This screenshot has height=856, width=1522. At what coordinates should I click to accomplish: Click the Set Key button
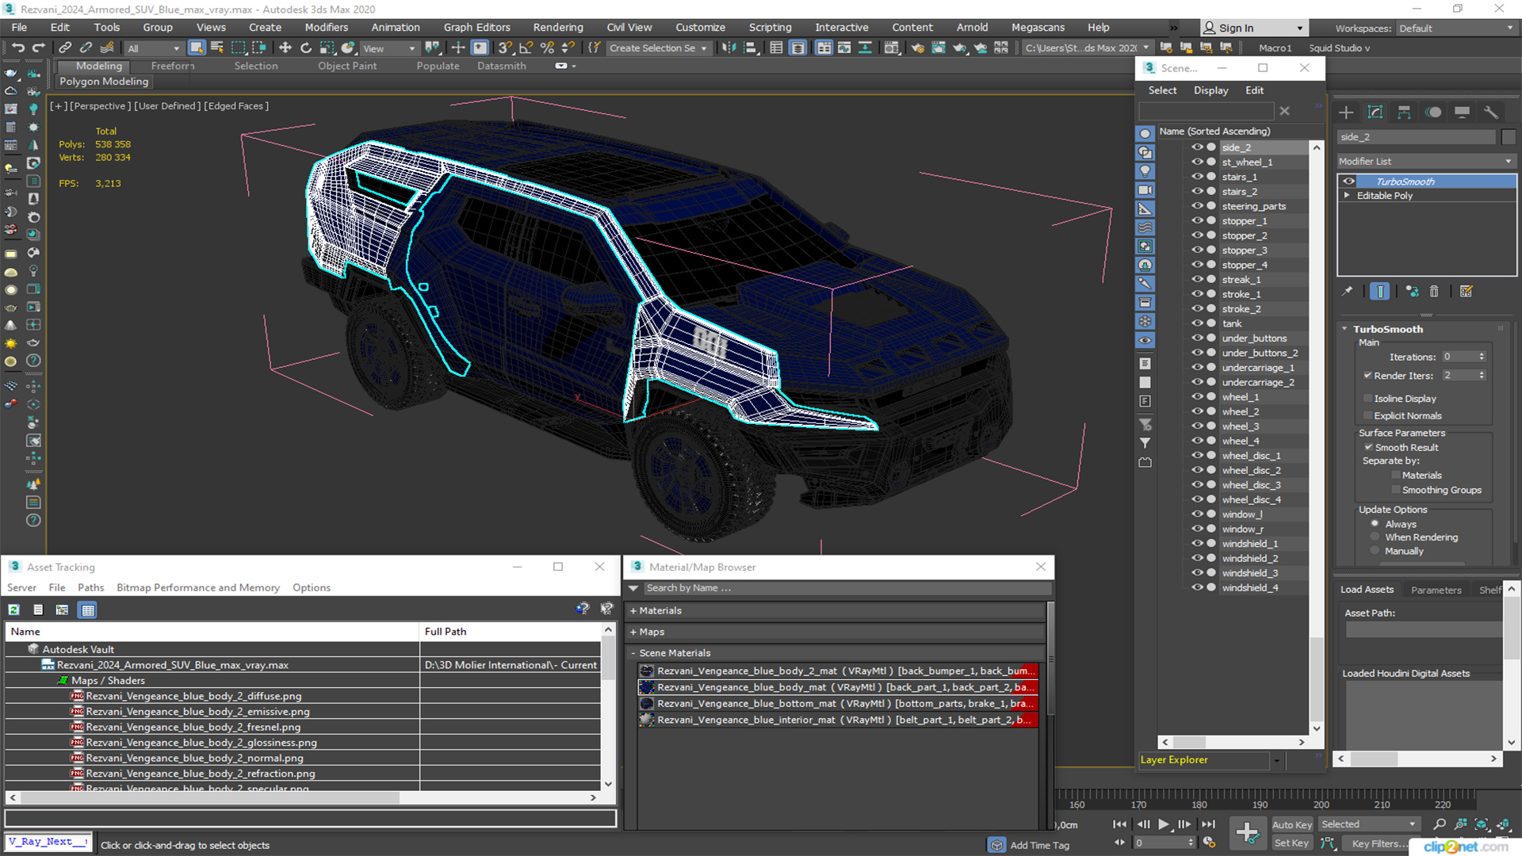click(1291, 843)
